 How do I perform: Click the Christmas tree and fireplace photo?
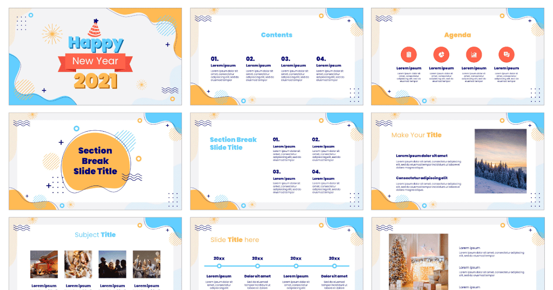pos(418,261)
